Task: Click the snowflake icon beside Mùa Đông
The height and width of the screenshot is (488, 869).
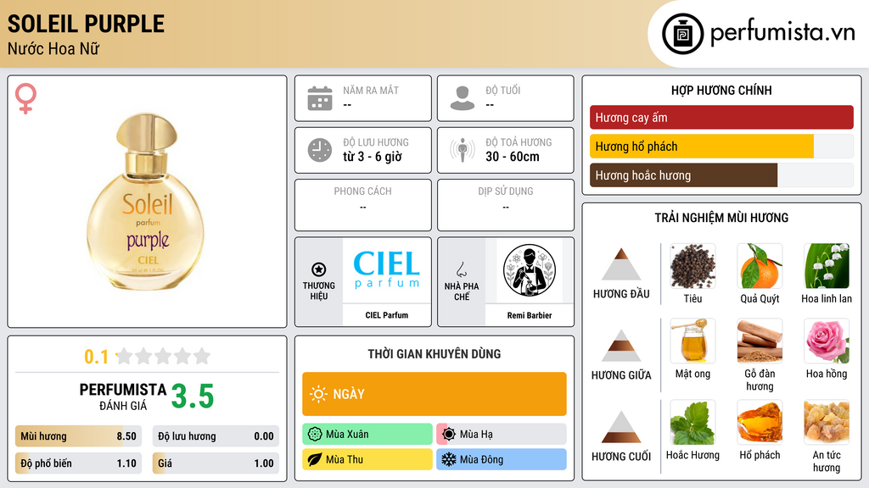Action: 449,459
